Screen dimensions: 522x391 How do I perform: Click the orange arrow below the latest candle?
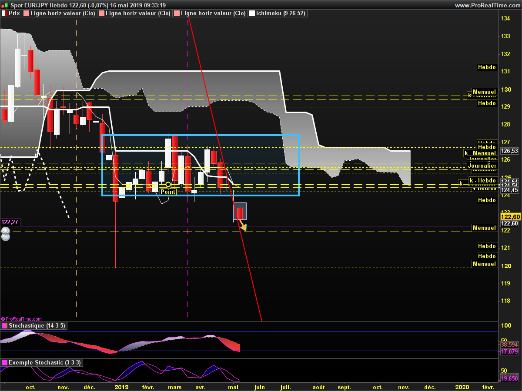(x=243, y=227)
